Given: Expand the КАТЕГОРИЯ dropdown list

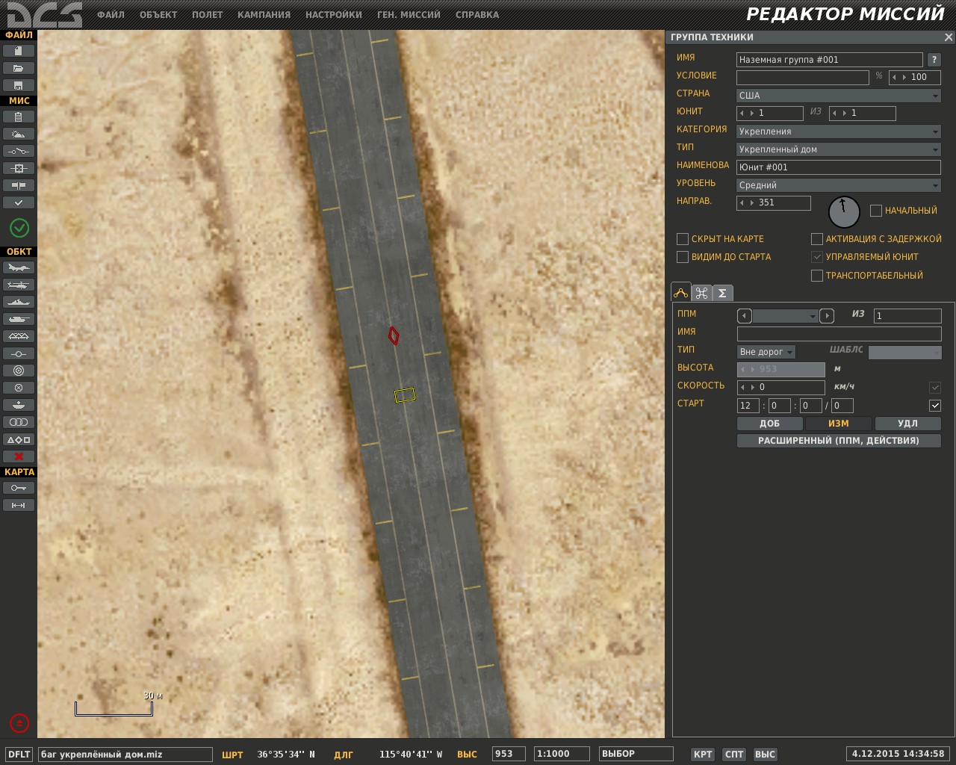Looking at the screenshot, I should (x=838, y=131).
